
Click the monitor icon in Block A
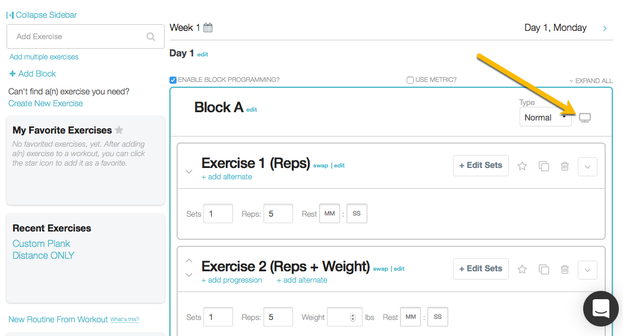pyautogui.click(x=585, y=118)
